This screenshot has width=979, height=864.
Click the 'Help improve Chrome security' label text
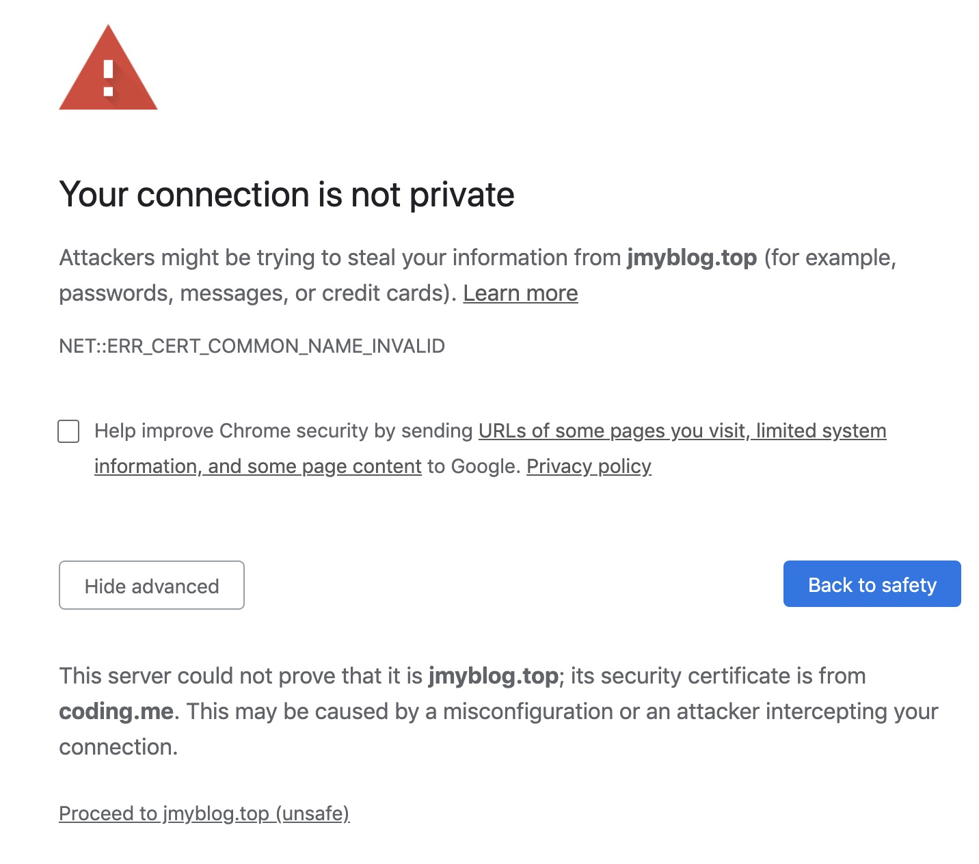283,431
